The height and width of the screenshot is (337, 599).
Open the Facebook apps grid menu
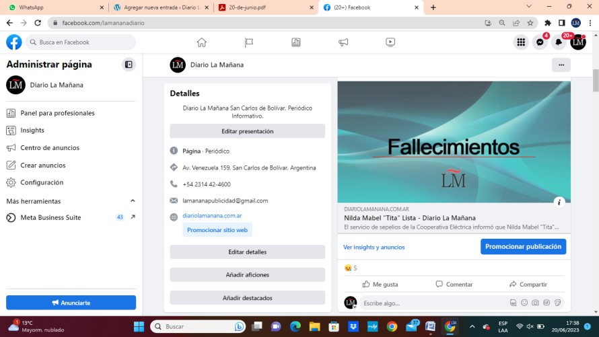(520, 42)
